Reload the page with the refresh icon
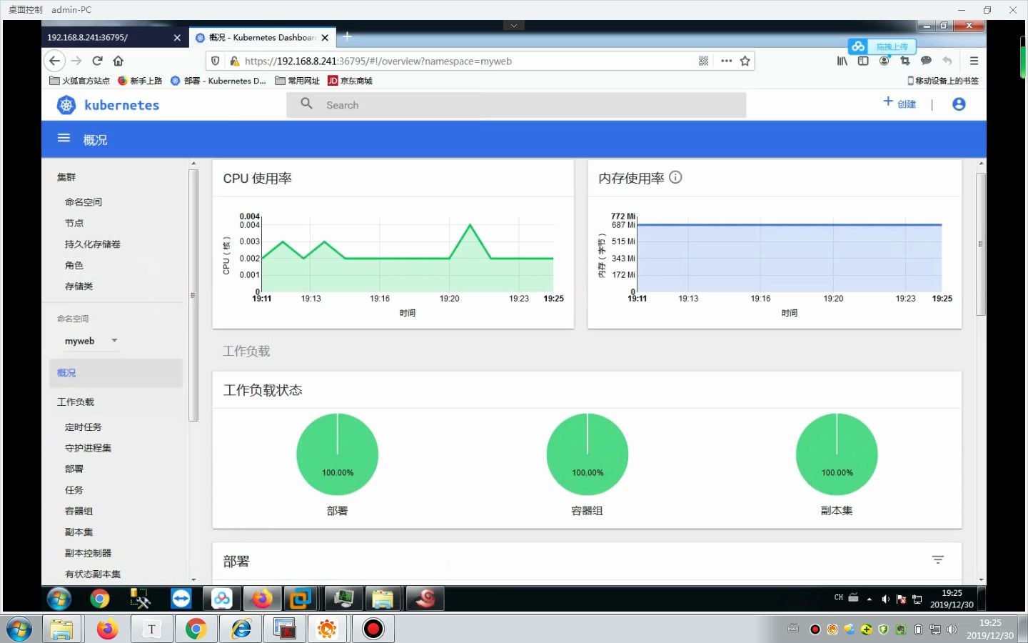 click(98, 61)
